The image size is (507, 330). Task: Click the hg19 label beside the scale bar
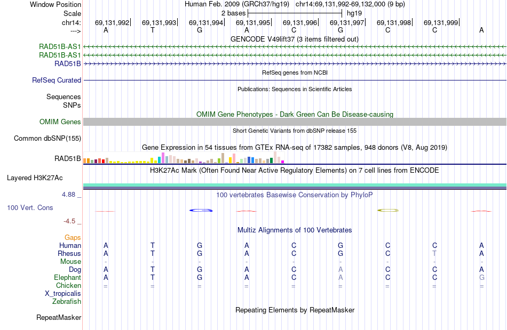coord(354,13)
